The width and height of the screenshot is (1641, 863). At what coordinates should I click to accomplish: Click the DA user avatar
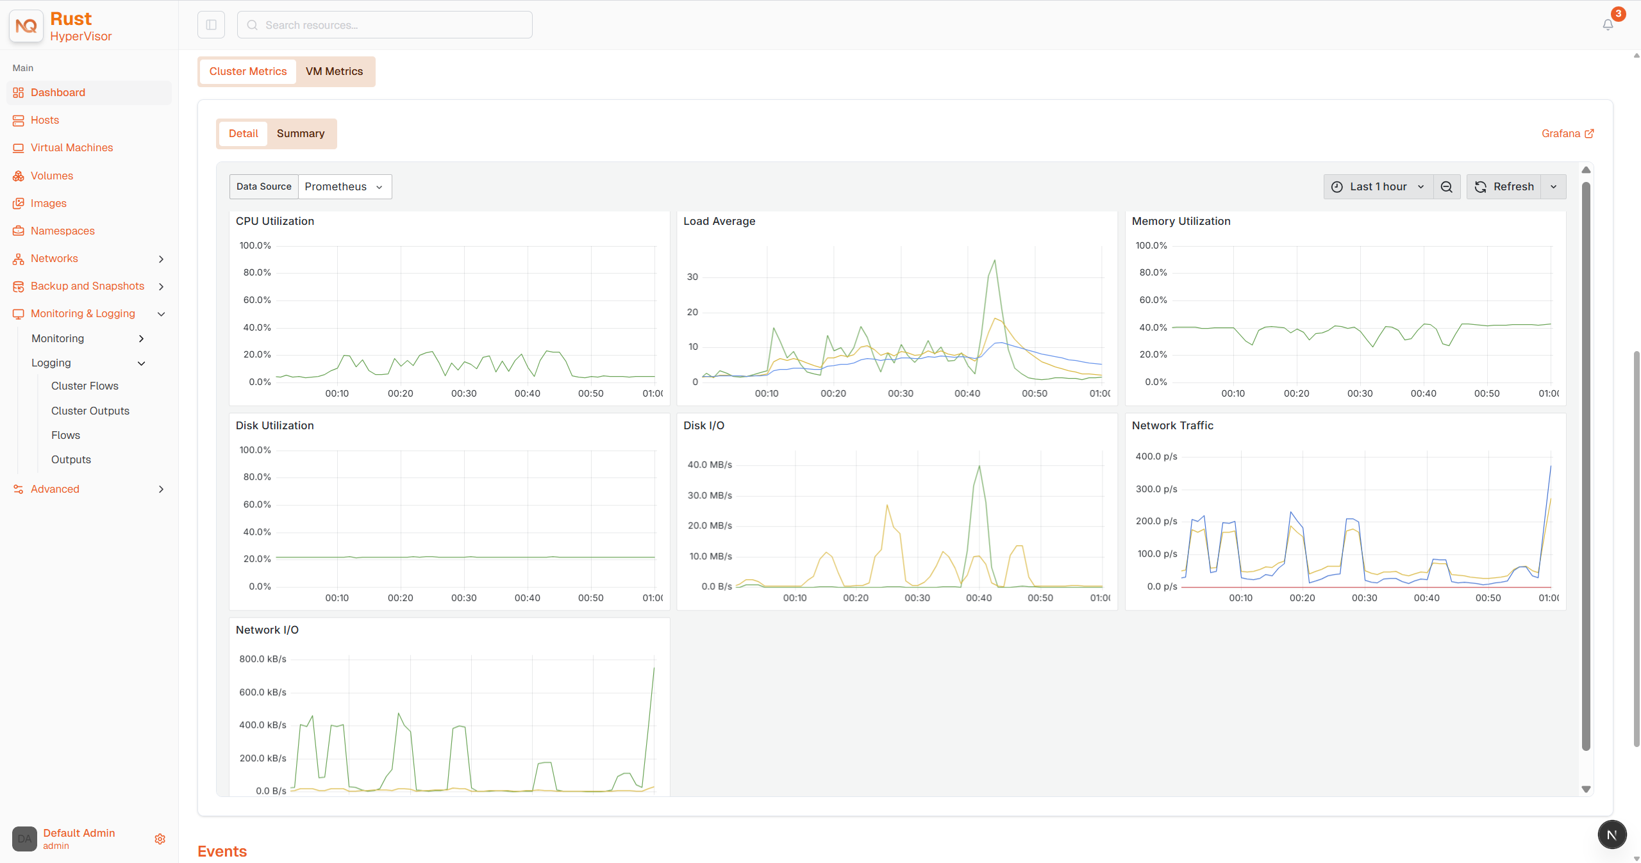24,839
